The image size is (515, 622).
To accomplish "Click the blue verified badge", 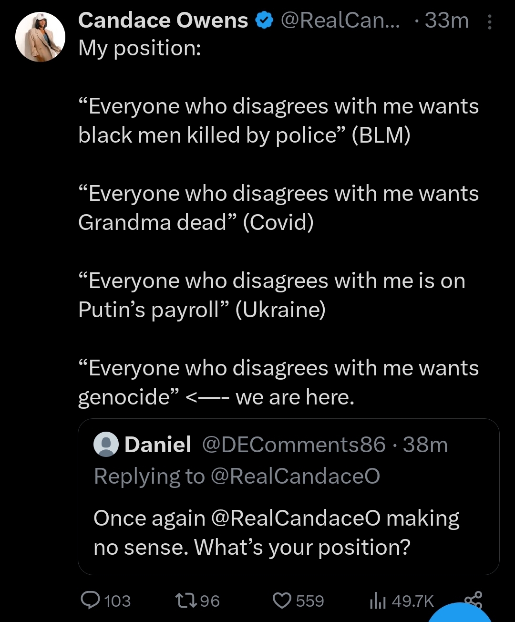I will (x=264, y=21).
